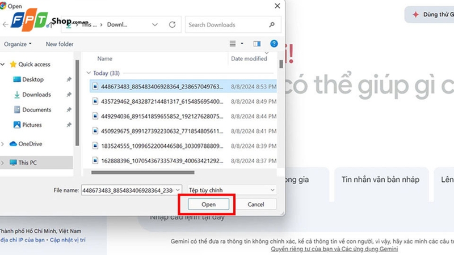Click the pin icon beside Pictures
Viewport: 454px width, 255px height.
(69, 125)
